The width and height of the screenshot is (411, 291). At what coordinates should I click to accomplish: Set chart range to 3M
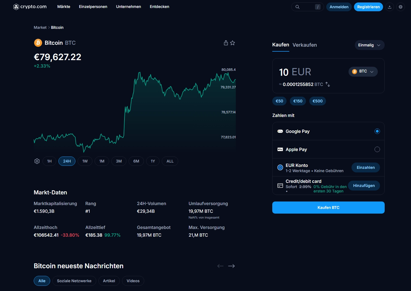[x=119, y=161]
